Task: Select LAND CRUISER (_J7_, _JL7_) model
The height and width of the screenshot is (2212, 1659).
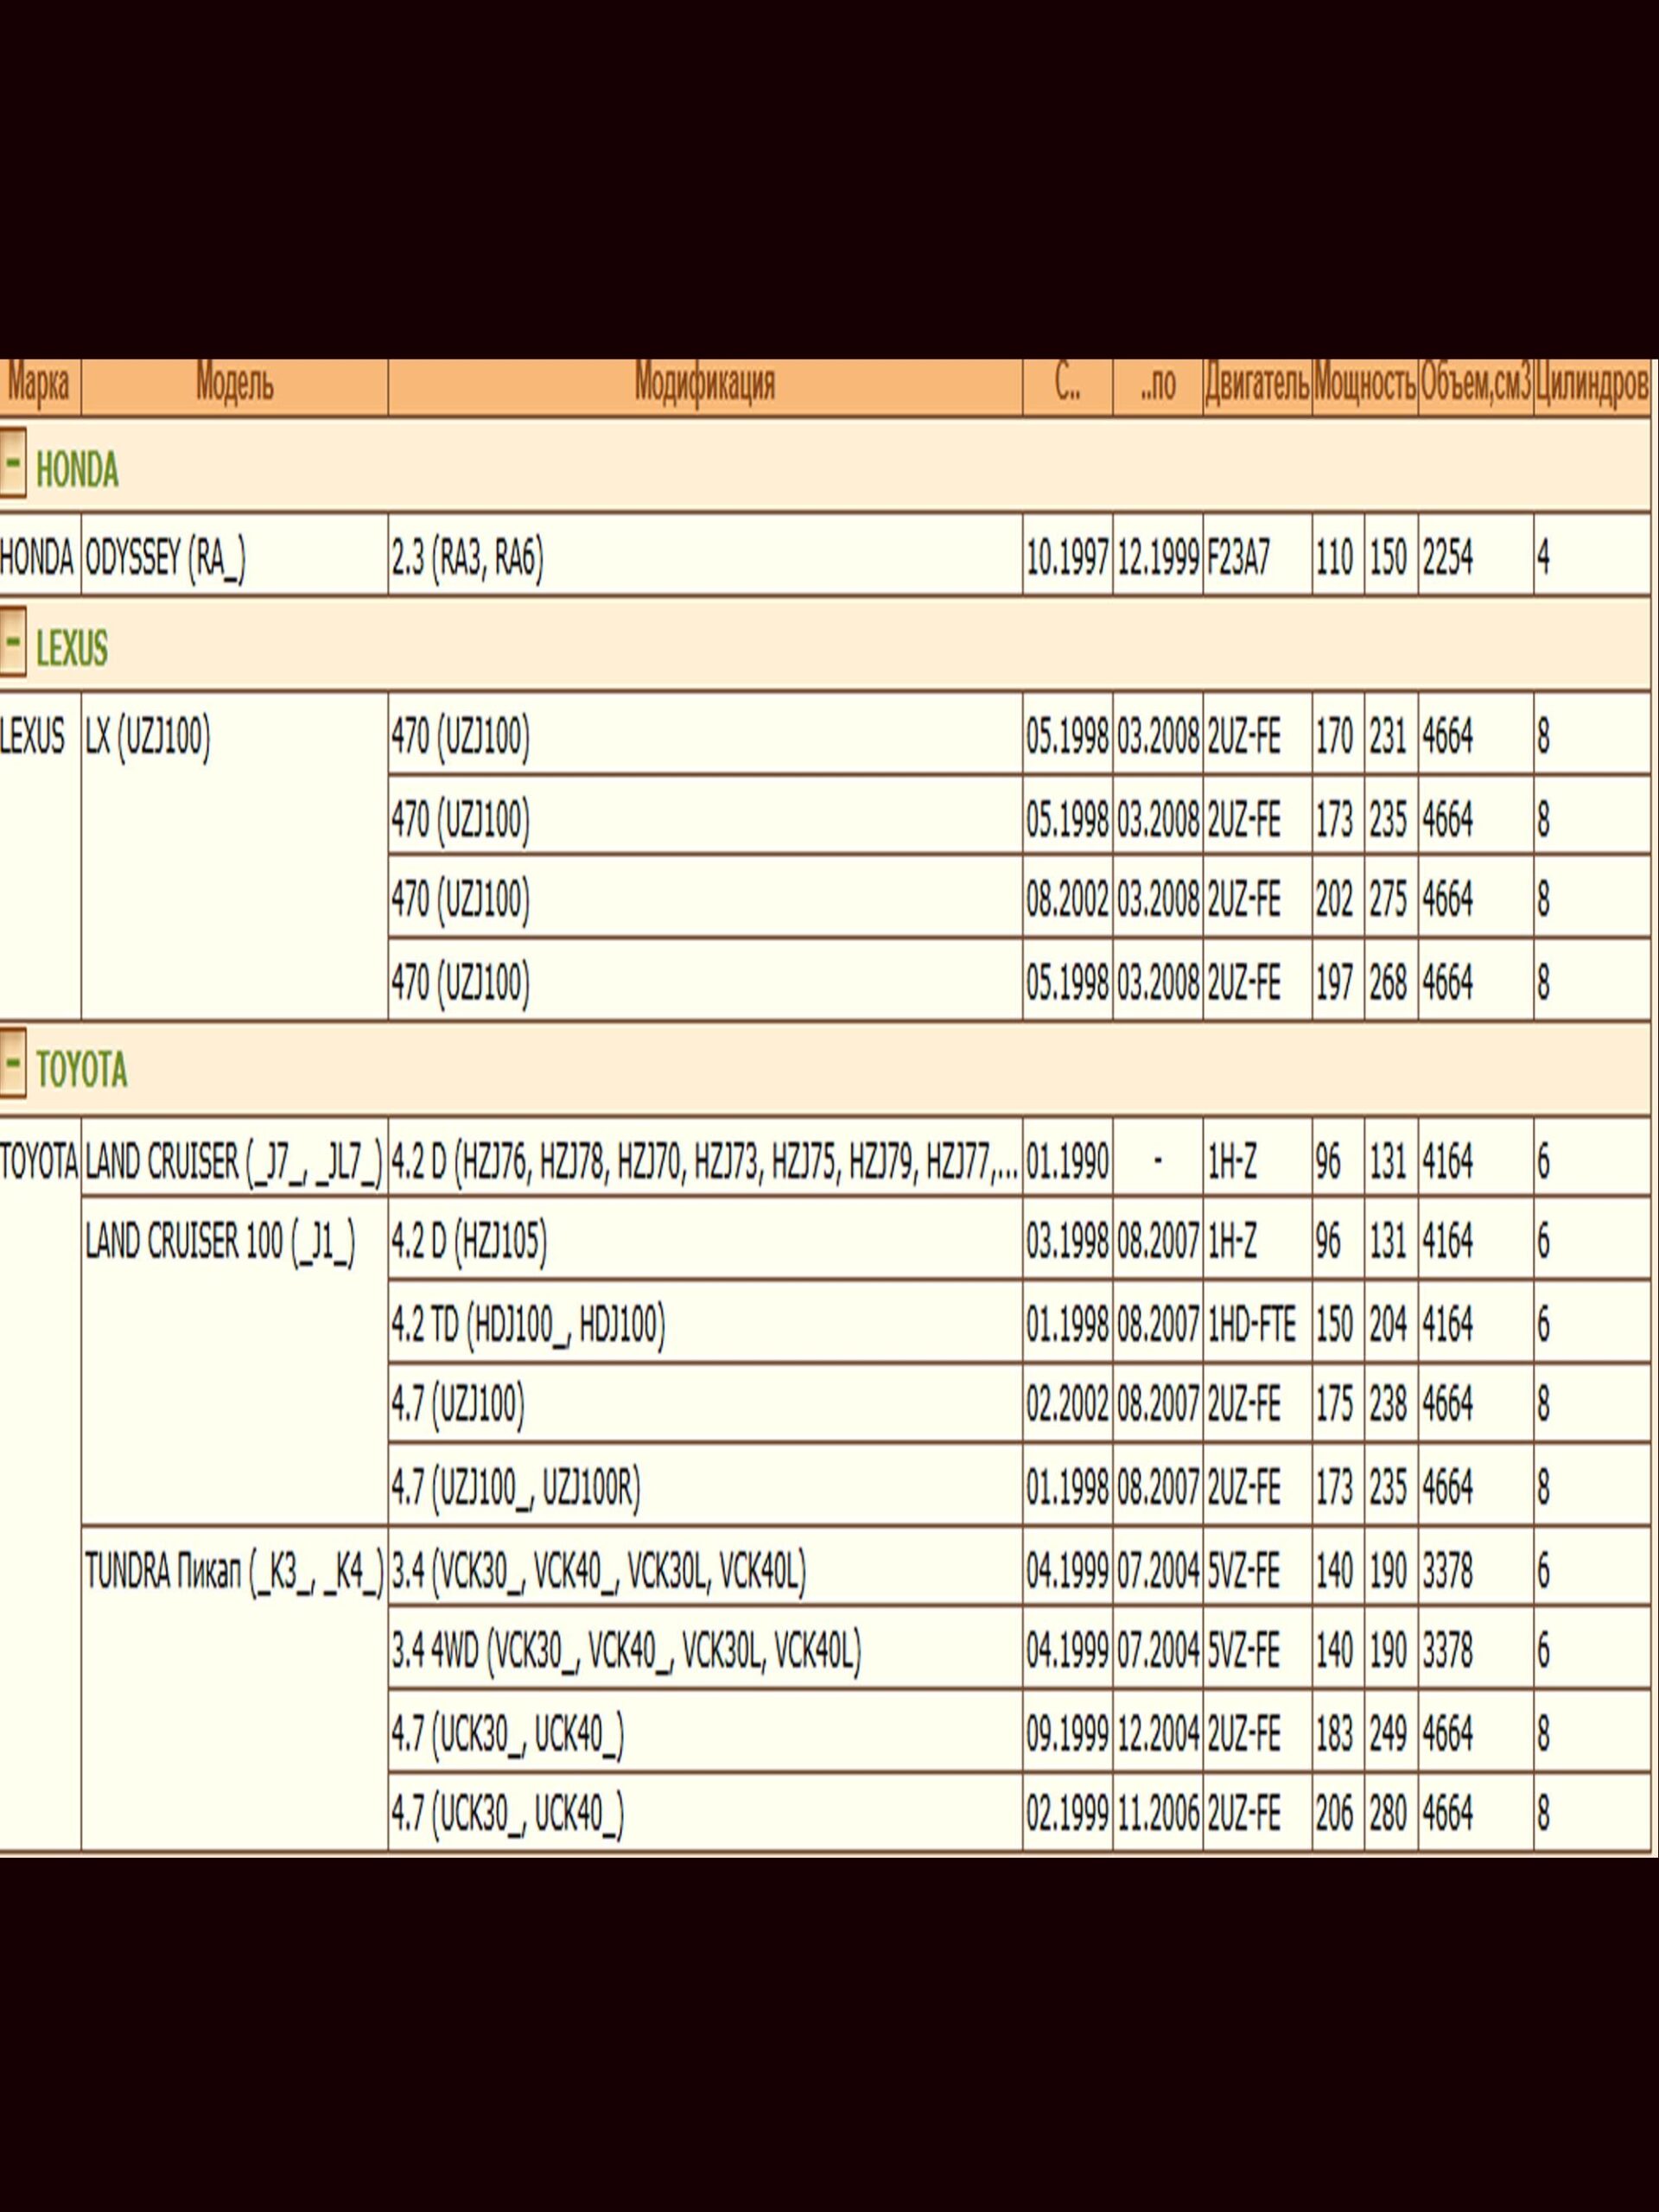Action: (233, 1161)
